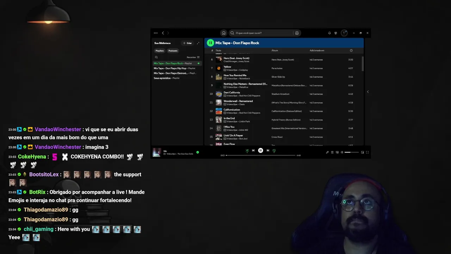The width and height of the screenshot is (451, 254).
Task: Go forward with the right arrow
Action: coord(168,33)
